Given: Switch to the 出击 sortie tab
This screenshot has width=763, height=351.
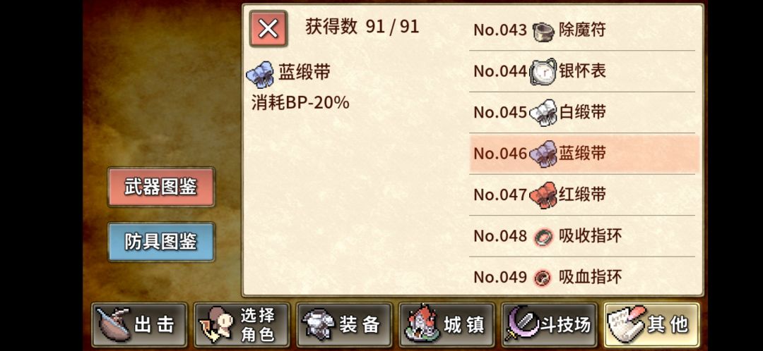Looking at the screenshot, I should (x=139, y=325).
